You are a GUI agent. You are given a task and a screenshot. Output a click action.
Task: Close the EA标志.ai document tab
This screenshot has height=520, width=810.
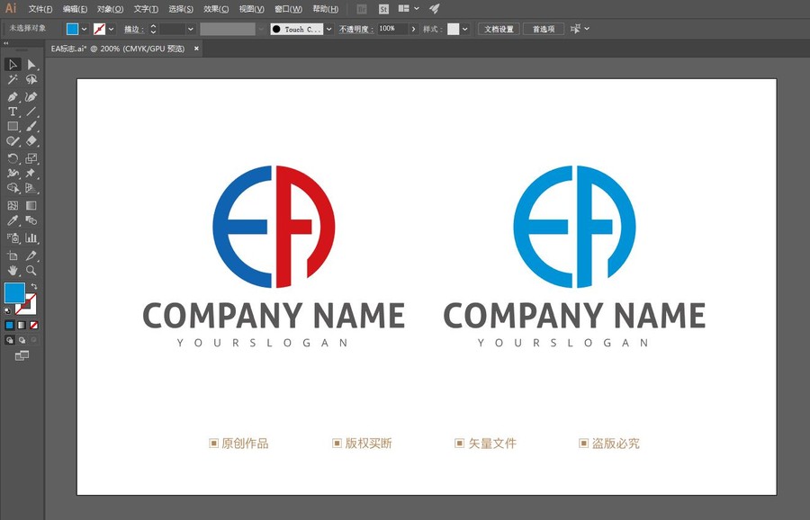coord(196,49)
